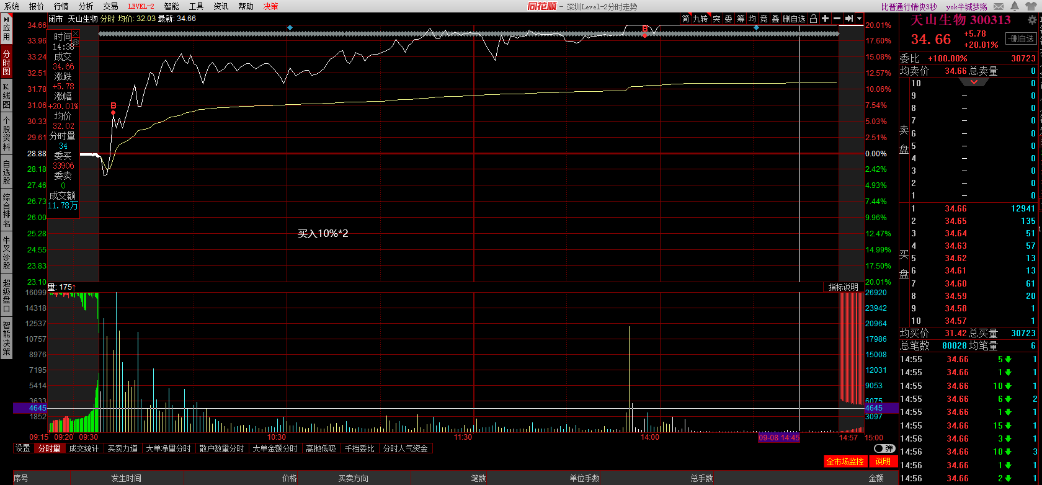Click the 指标说明 button

pyautogui.click(x=844, y=287)
